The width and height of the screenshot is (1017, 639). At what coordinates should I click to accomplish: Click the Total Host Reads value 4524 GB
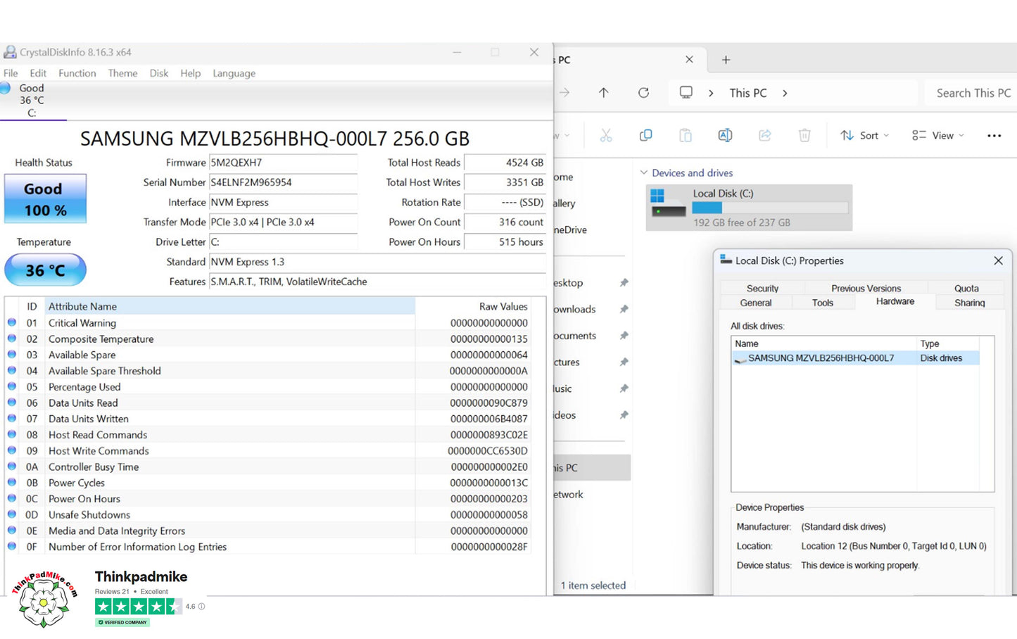tap(505, 163)
